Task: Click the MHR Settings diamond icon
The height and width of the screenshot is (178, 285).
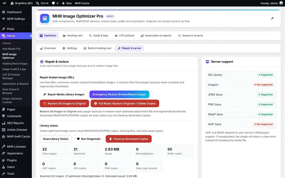Action: tap(4, 19)
